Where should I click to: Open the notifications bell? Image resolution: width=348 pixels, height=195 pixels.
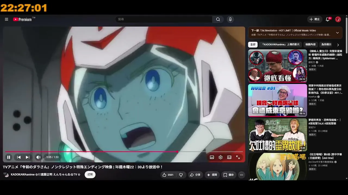pos(328,19)
